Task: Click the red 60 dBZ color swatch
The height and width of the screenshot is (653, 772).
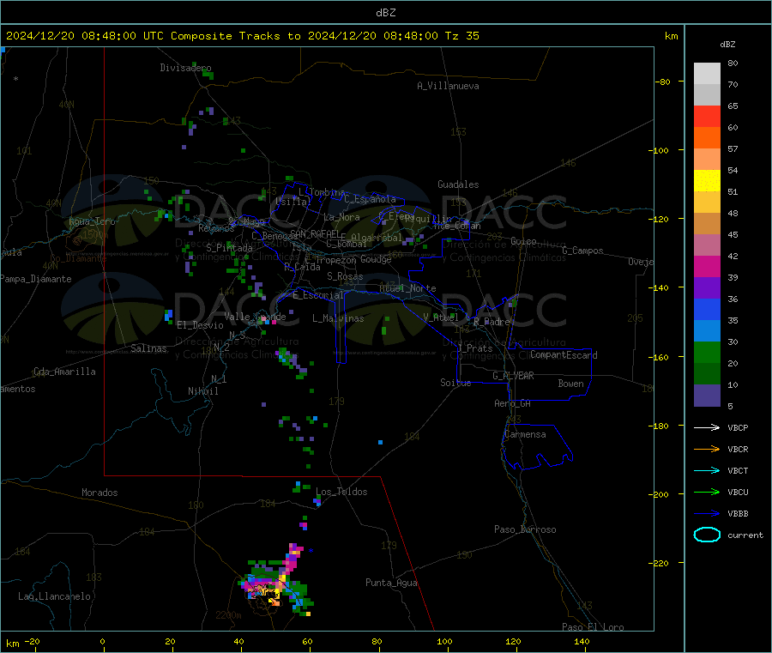Action: click(x=707, y=116)
